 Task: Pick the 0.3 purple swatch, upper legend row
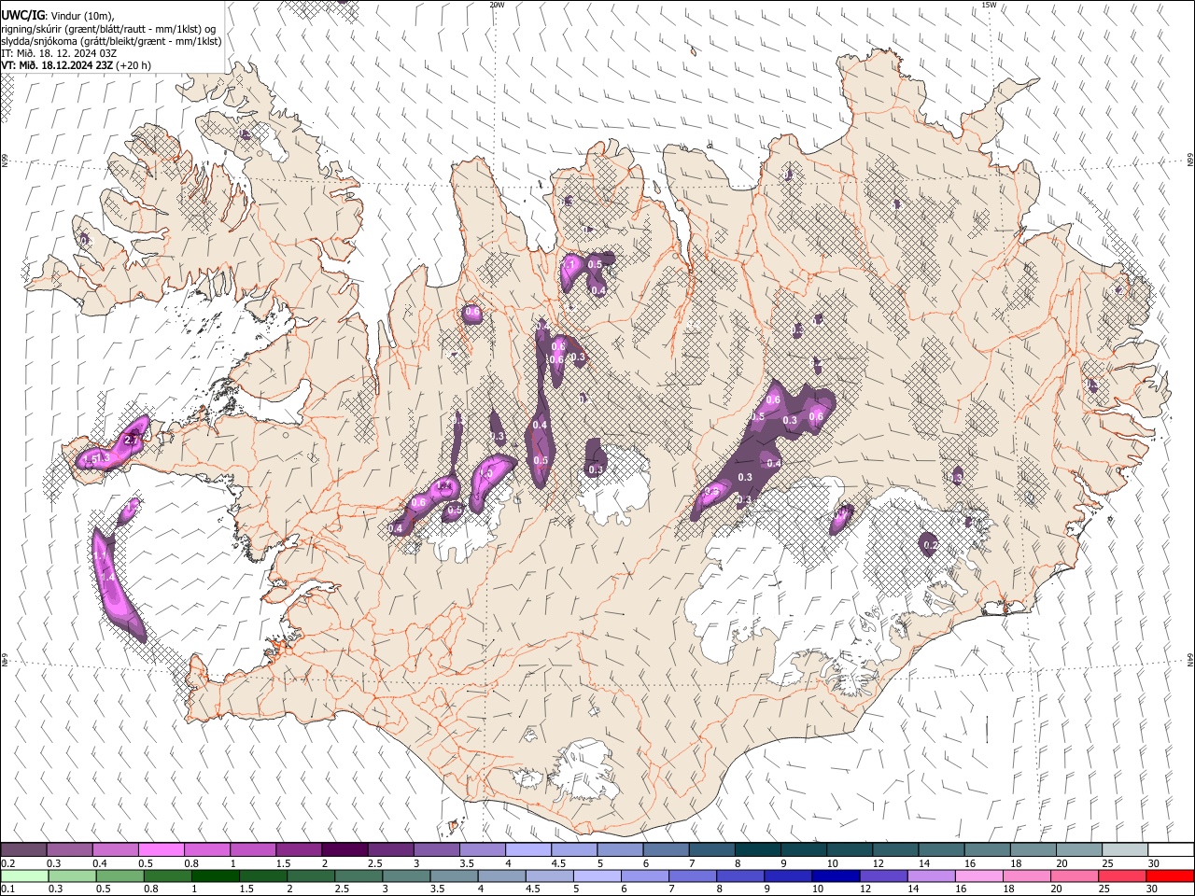click(69, 850)
